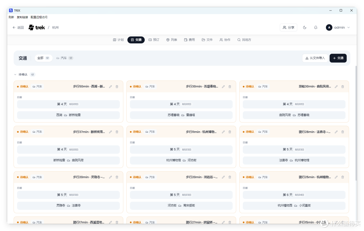Click 苏堤春晓 to 雷峰塔 route row
Image resolution: width=364 pixels, height=231 pixels.
181,115
